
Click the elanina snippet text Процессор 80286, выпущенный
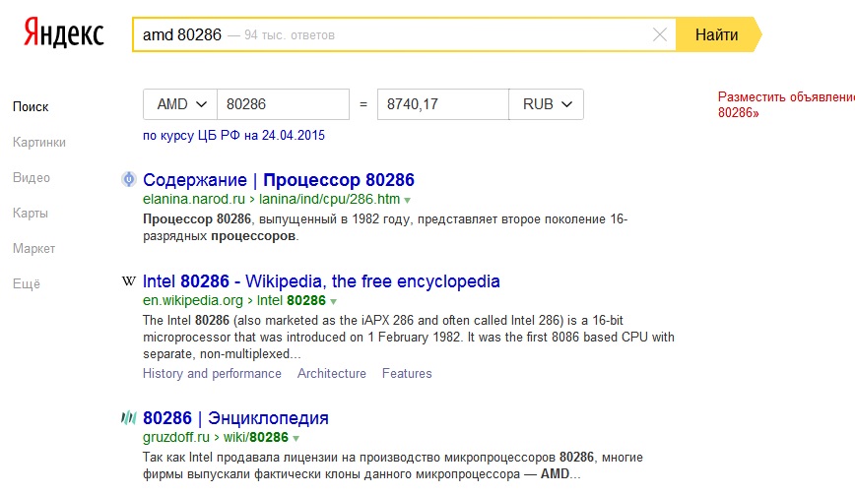[x=385, y=227]
